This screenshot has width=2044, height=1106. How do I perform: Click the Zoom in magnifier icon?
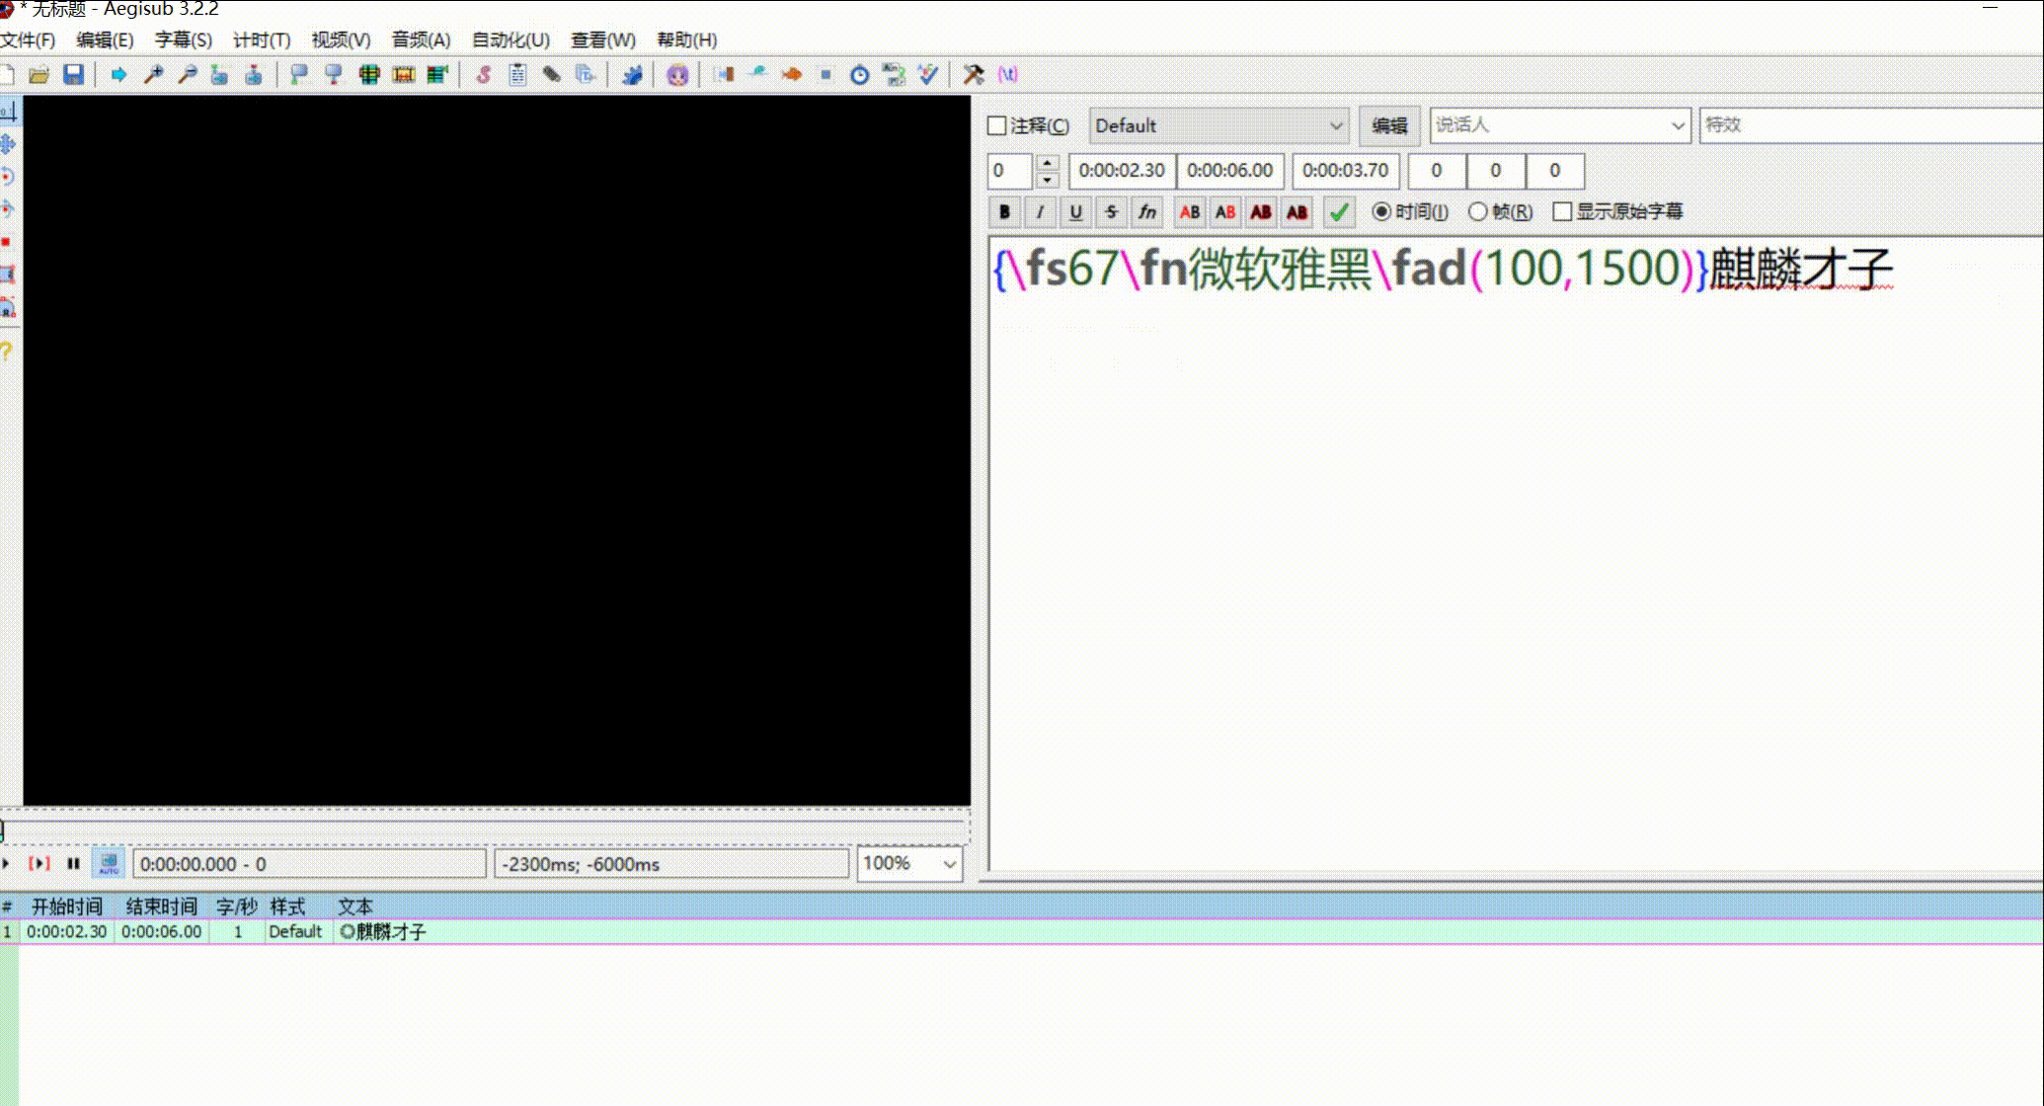153,75
